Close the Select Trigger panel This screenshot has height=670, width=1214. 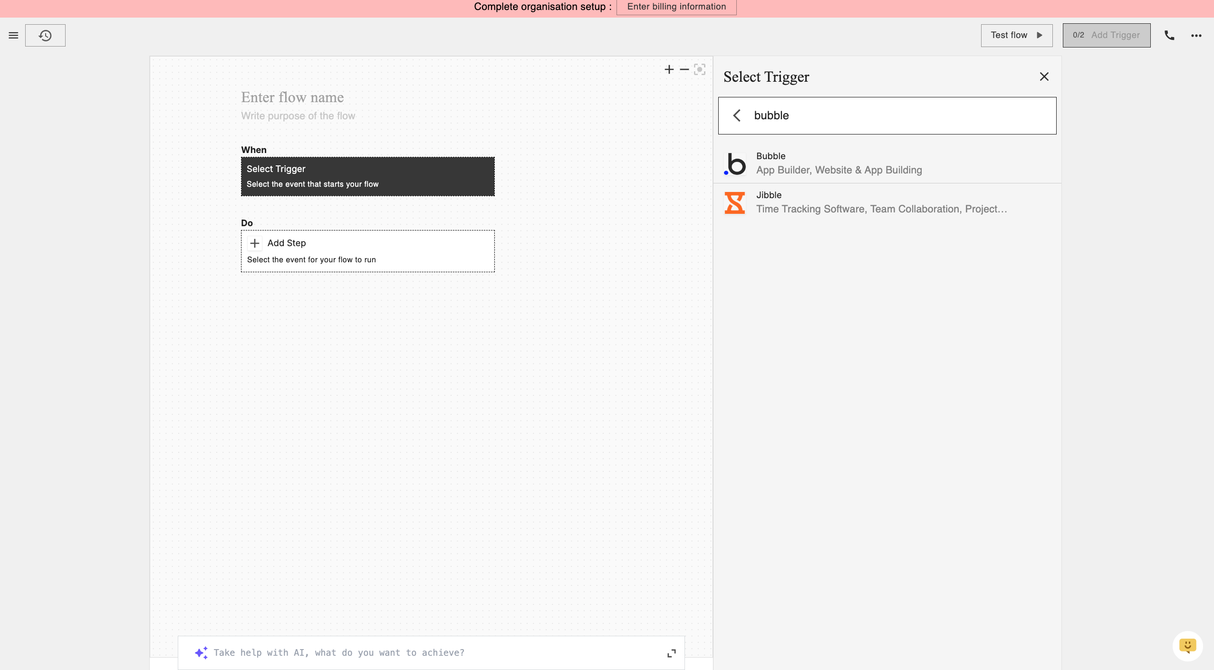tap(1044, 77)
